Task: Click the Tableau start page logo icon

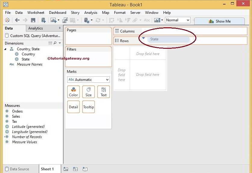Action: (x=8, y=20)
